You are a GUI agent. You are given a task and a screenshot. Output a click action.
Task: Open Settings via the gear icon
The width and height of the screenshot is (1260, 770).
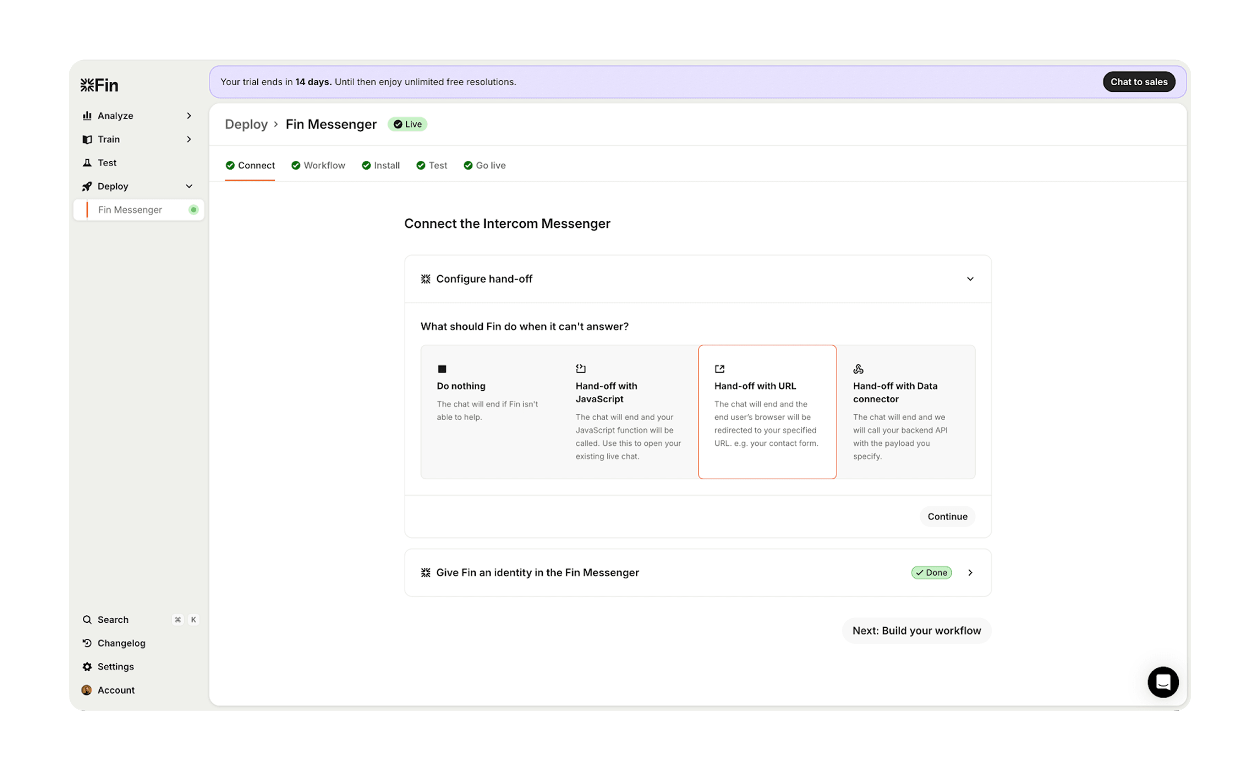[87, 666]
